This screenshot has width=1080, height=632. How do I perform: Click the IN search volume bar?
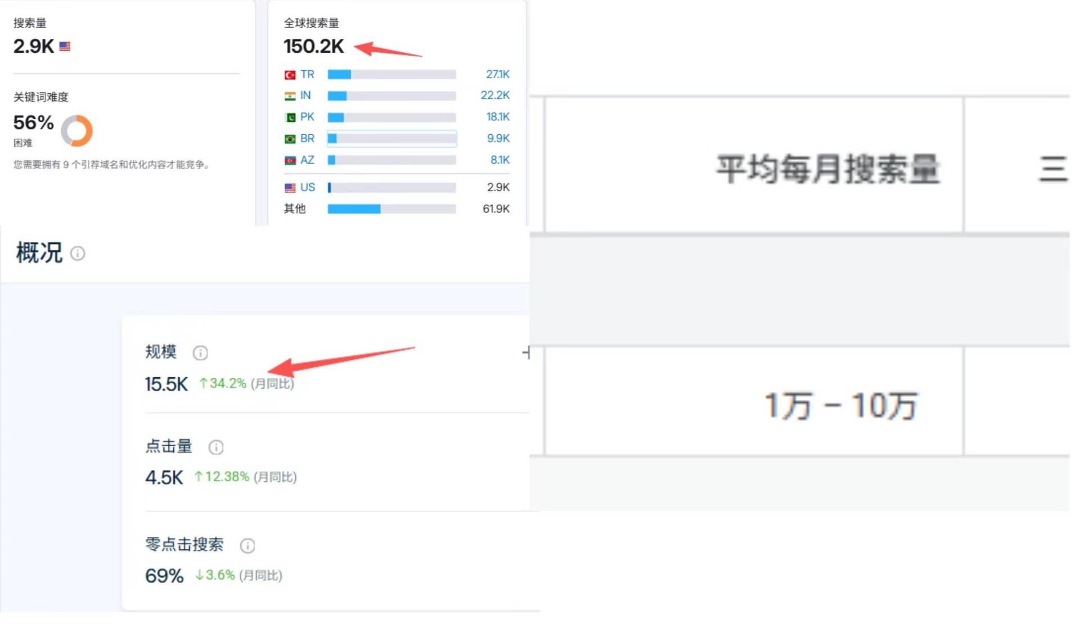pyautogui.click(x=391, y=96)
